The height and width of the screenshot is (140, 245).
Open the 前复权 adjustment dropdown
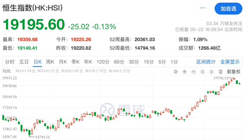233,72
